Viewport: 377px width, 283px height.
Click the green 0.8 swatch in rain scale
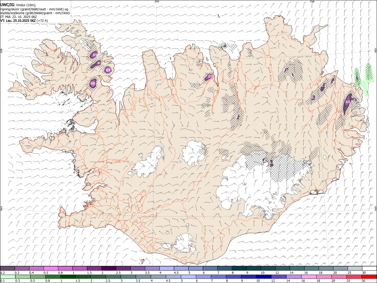(53, 277)
